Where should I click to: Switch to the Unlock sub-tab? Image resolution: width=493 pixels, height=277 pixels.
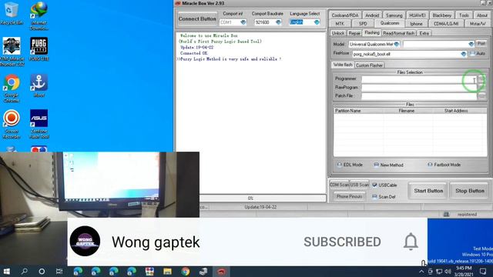[338, 33]
